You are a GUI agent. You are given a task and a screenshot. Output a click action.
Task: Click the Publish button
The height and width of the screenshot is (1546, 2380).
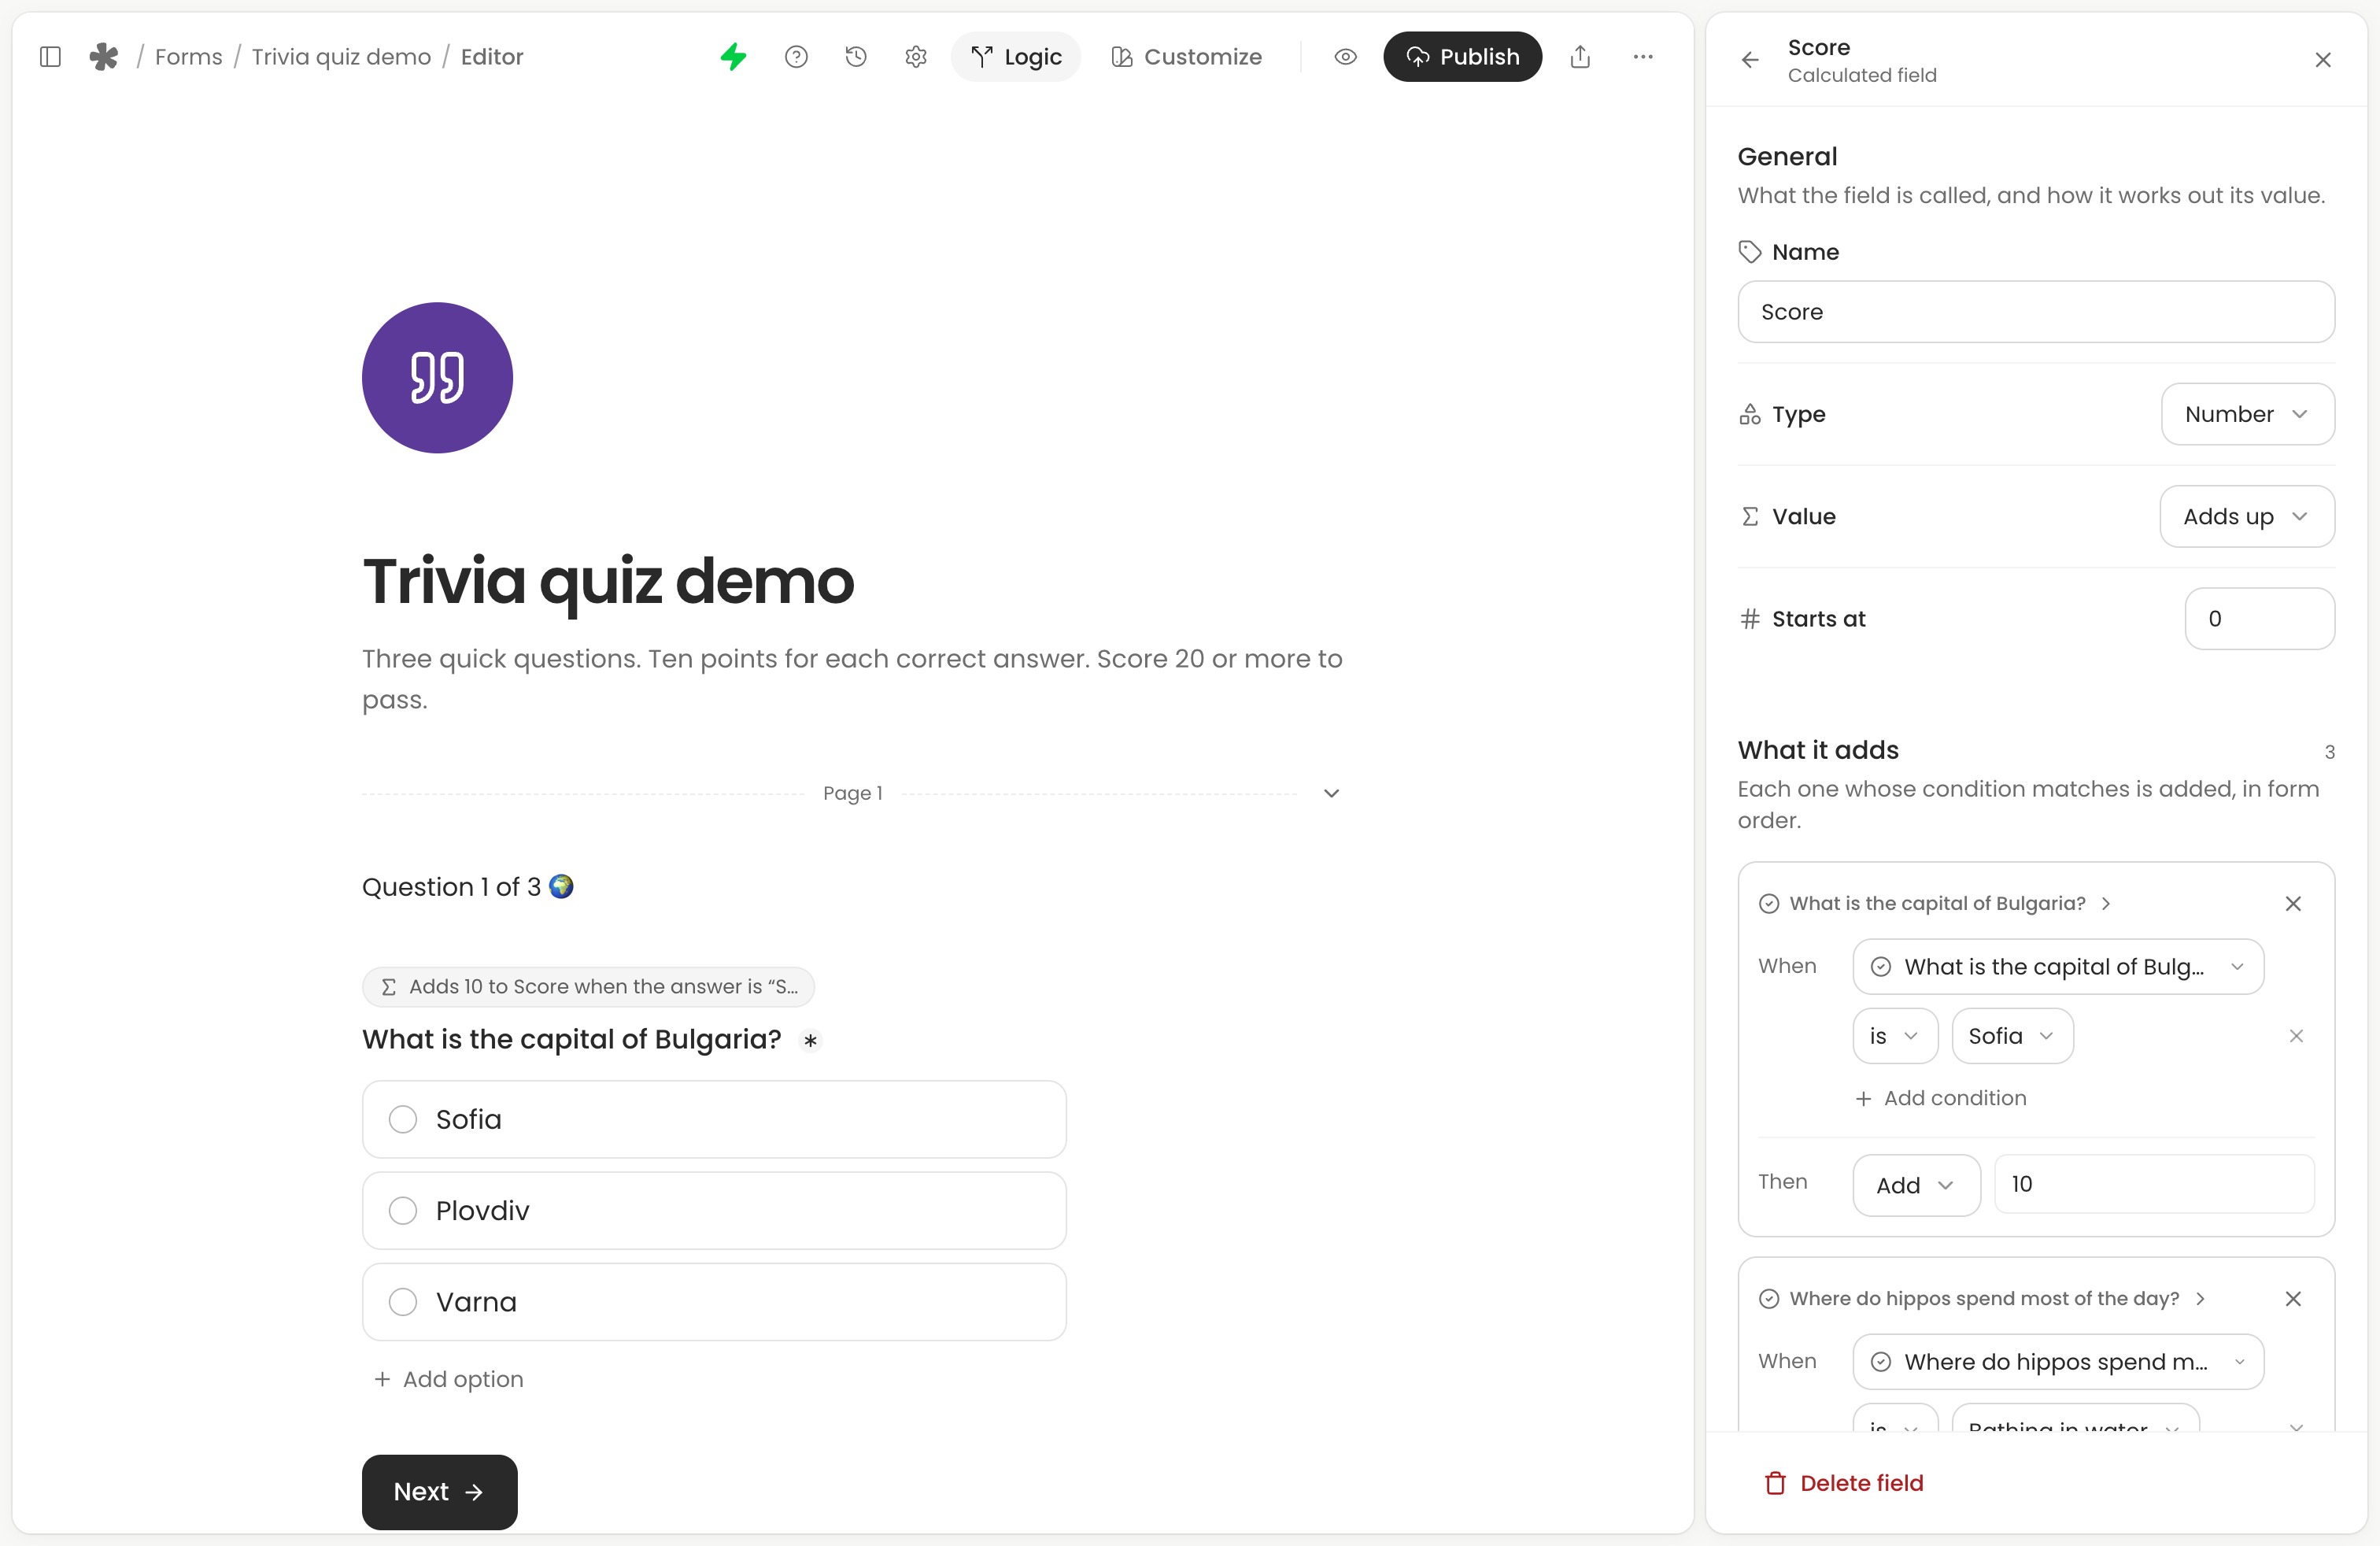(1462, 57)
